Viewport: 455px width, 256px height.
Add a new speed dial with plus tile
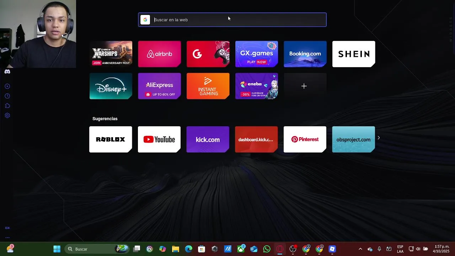point(305,86)
